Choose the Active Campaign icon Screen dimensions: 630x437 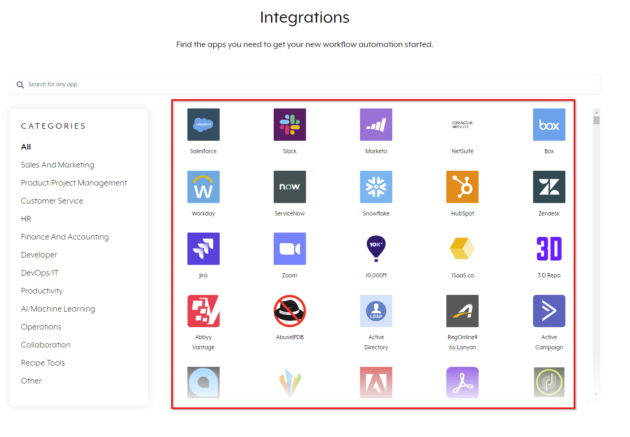549,311
